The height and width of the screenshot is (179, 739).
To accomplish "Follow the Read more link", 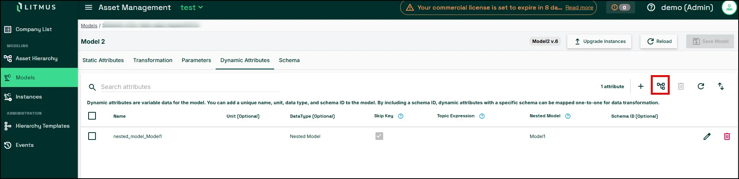I will click(x=579, y=8).
